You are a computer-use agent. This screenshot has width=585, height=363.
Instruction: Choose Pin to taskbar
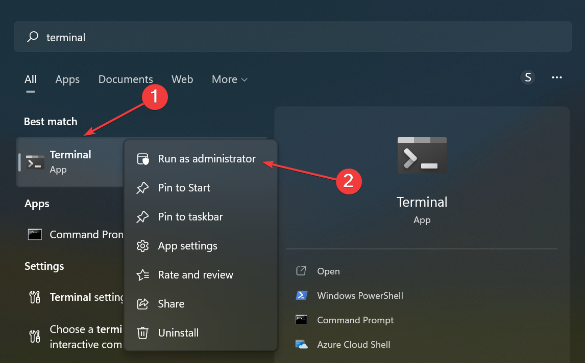pos(201,217)
